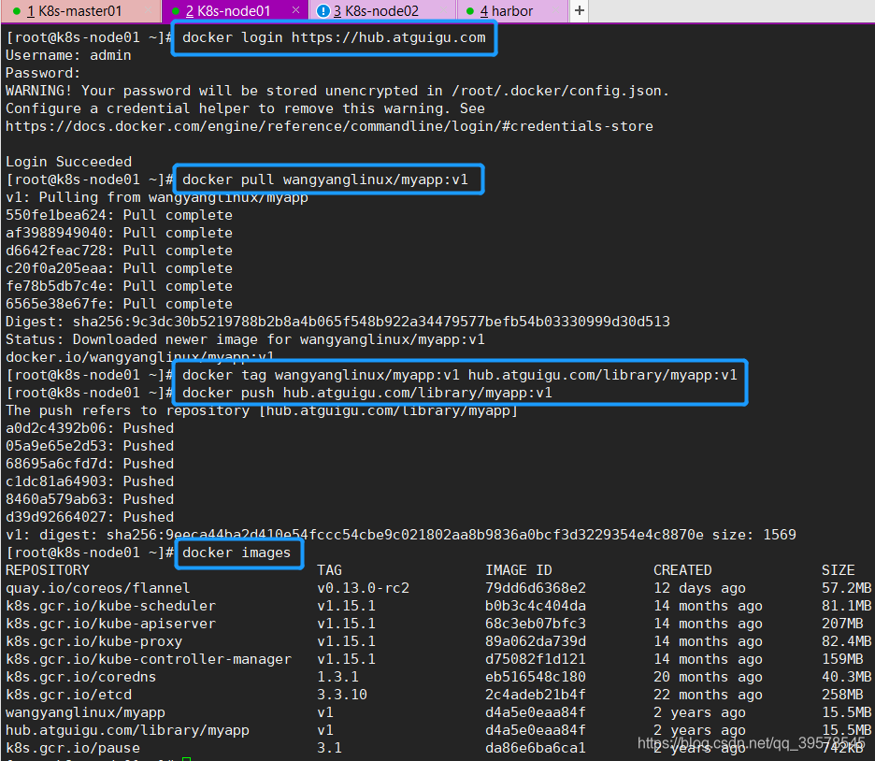
Task: Click the '05a9e65e2d53: Pushed' line
Action: click(x=90, y=446)
